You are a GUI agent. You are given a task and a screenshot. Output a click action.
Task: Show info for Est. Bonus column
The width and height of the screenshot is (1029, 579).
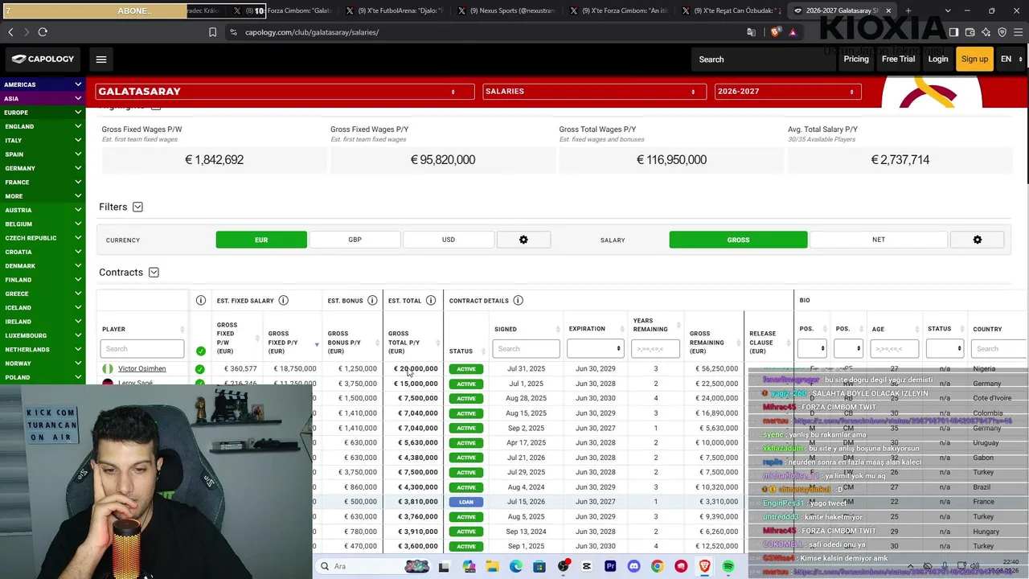tap(372, 301)
